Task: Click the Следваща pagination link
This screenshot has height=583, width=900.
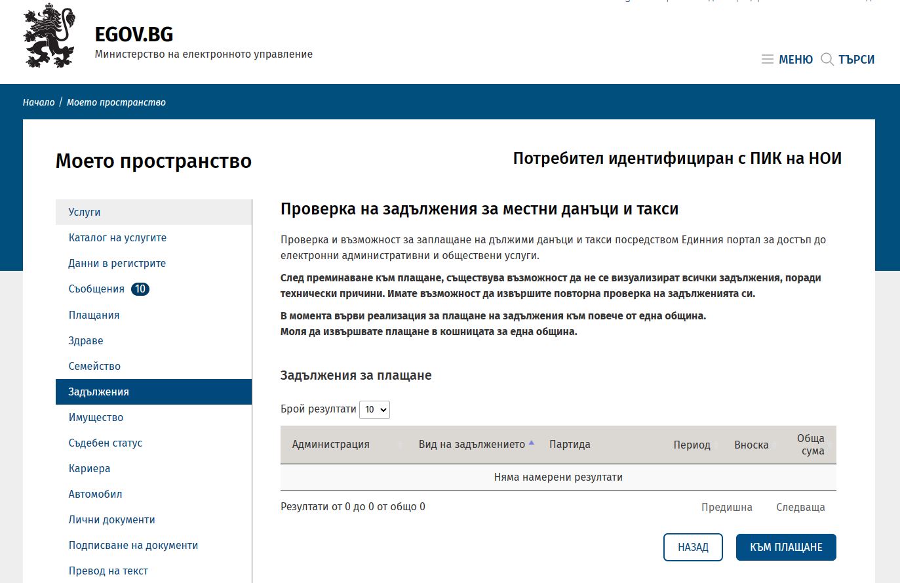Action: pyautogui.click(x=800, y=508)
